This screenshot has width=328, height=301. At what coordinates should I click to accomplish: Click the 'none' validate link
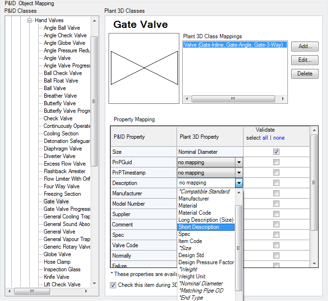(279, 138)
